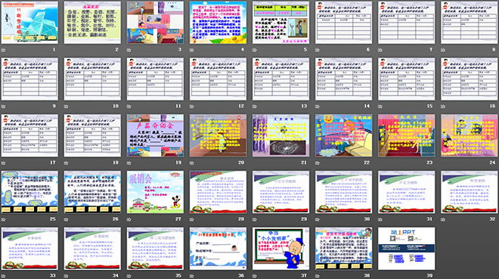The width and height of the screenshot is (499, 279).
Task: Select slide 2 vocabulary list thumbnail
Action: pos(92,22)
